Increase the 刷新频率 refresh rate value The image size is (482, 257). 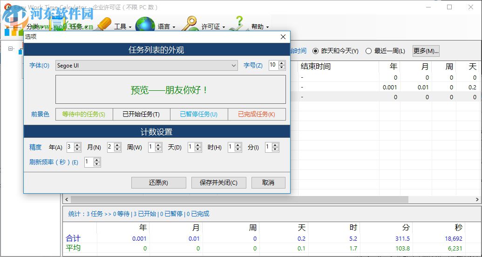tap(97, 160)
